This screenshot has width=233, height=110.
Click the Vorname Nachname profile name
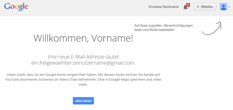tap(164, 7)
